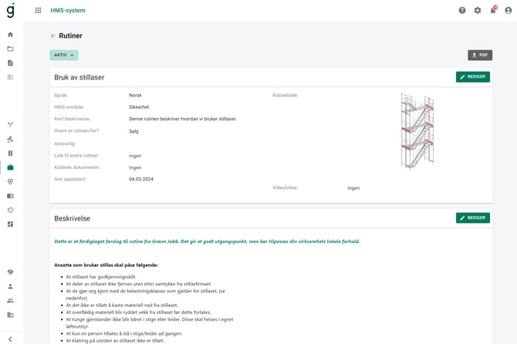Click REDIGER for Bruk av stillaser
Viewport: 517px width, 344px height.
(x=473, y=77)
